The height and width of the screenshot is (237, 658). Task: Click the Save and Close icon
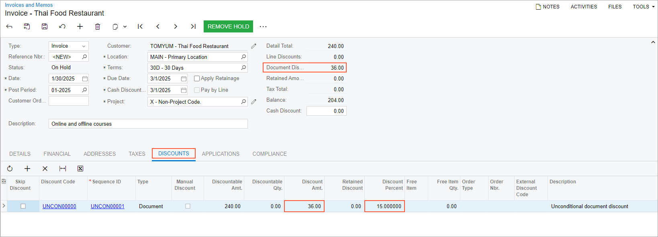[27, 26]
